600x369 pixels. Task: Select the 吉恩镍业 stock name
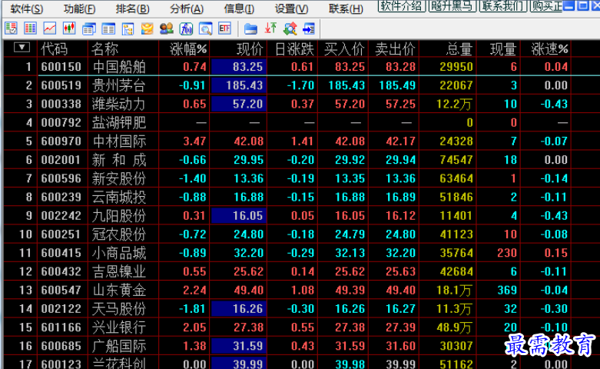(118, 271)
